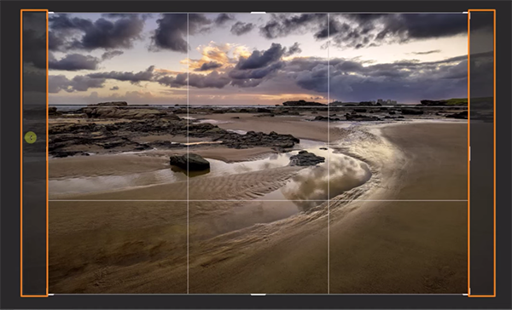Click the dimmed left area outside crop
Image resolution: width=512 pixels, height=310 pixels.
(35, 153)
